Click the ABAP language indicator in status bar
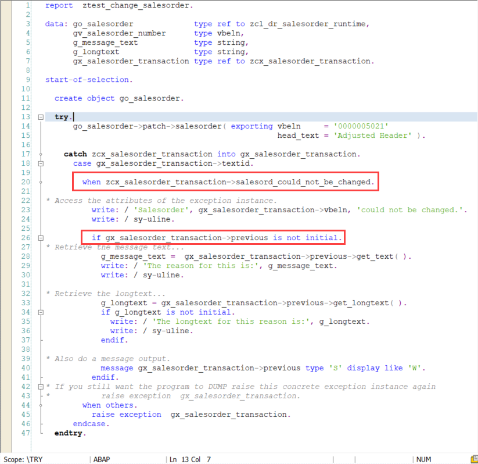This screenshot has height=464, width=478. pos(101,459)
